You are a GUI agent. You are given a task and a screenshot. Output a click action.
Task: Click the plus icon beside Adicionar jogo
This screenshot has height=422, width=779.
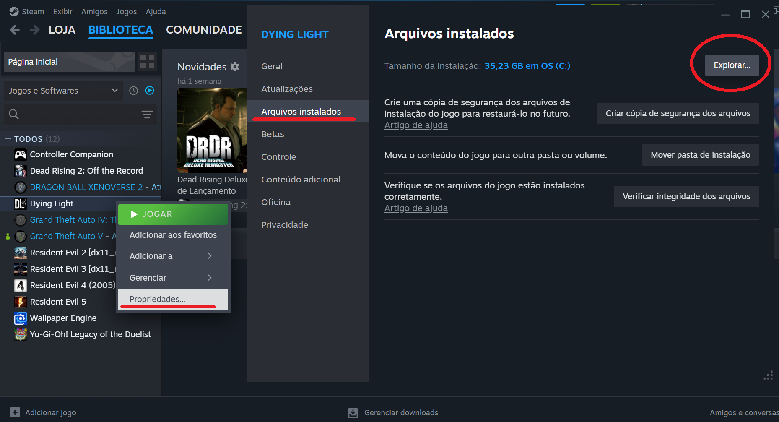click(15, 412)
